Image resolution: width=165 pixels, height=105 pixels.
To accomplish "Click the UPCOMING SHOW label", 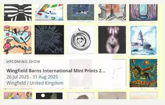I will coord(23,62).
